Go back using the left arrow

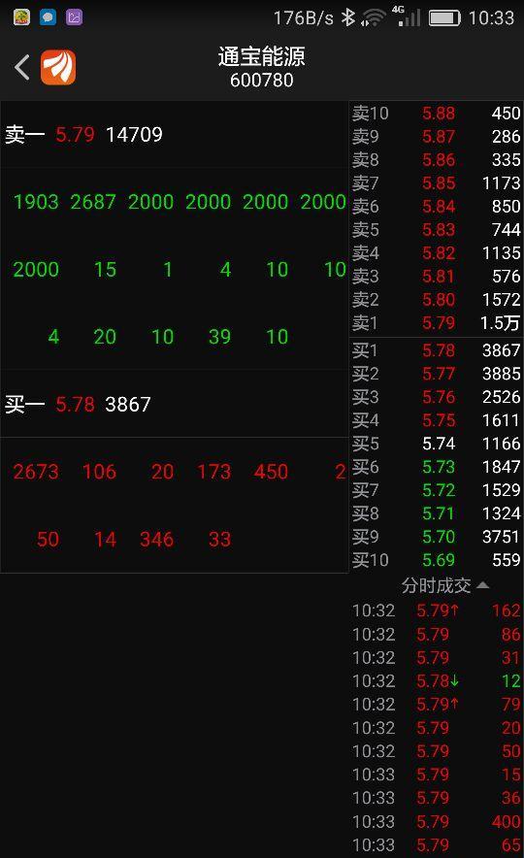point(22,68)
